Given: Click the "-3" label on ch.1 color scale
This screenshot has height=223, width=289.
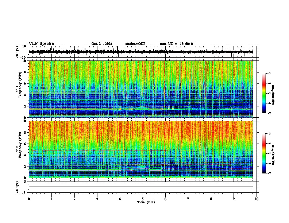Looking at the screenshot, I should click(269, 74).
